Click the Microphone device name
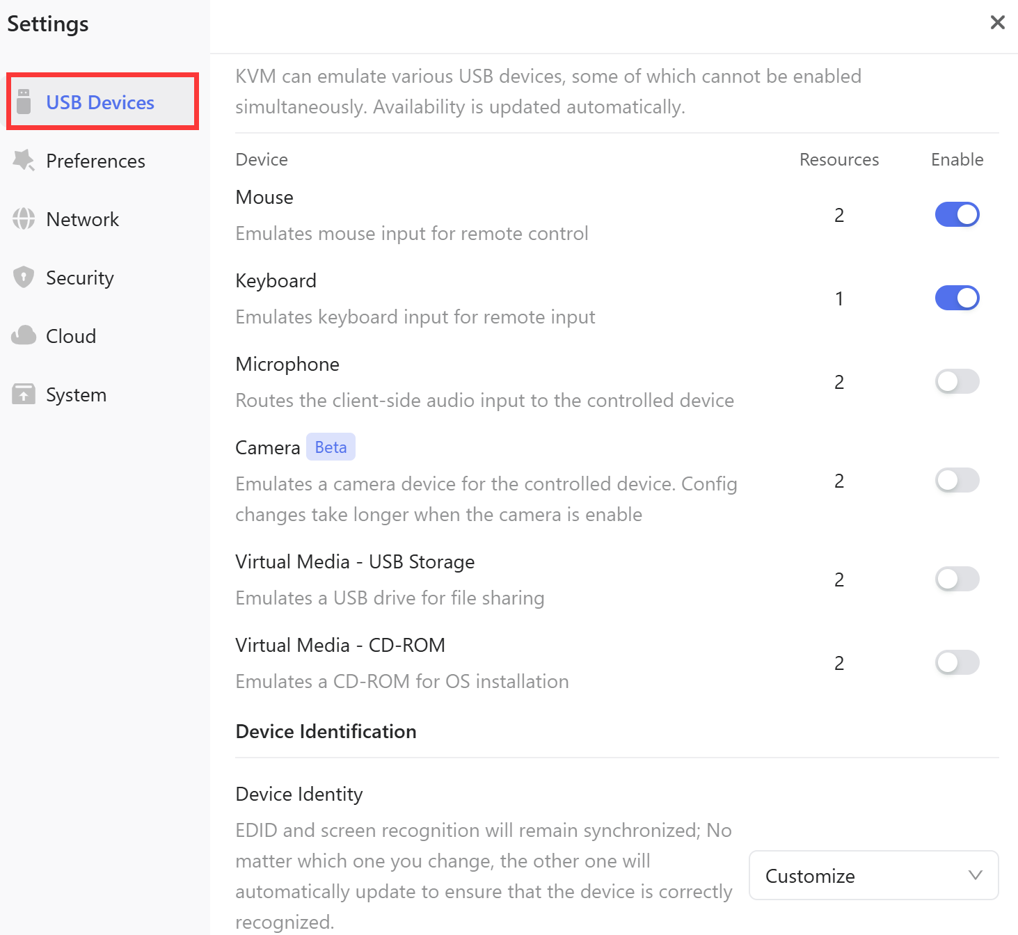 [x=287, y=364]
